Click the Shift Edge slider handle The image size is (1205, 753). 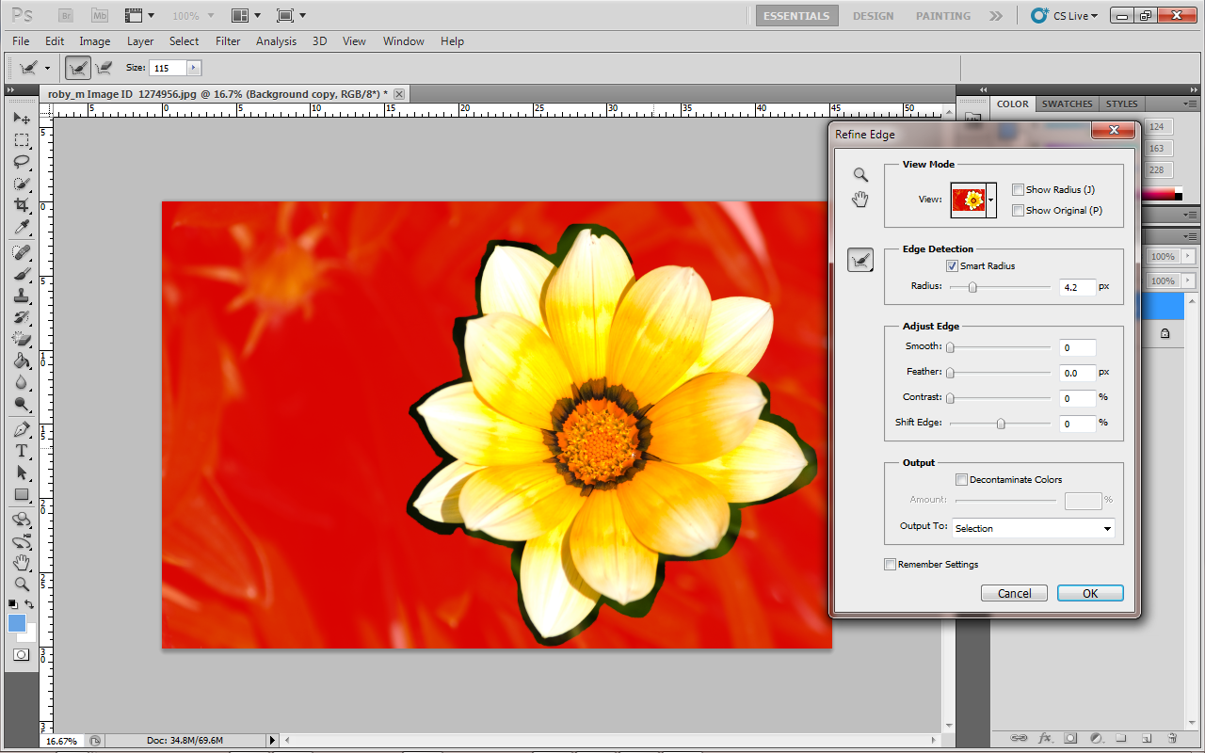[x=1001, y=425]
